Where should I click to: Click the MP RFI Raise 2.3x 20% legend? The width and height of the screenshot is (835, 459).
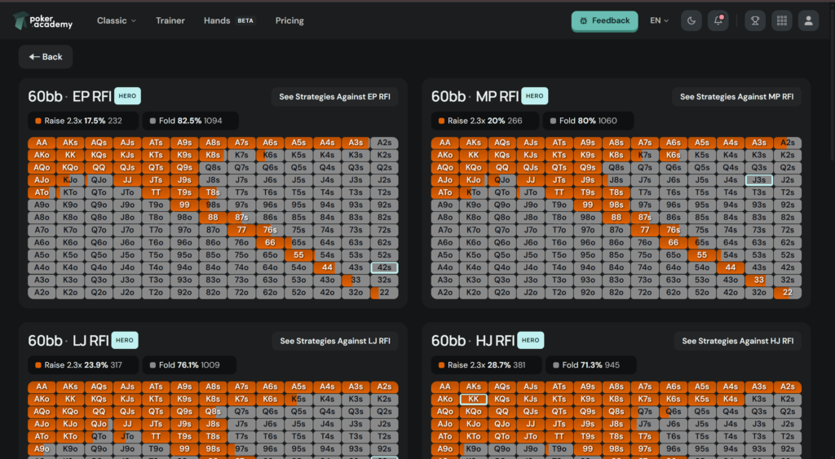point(484,121)
